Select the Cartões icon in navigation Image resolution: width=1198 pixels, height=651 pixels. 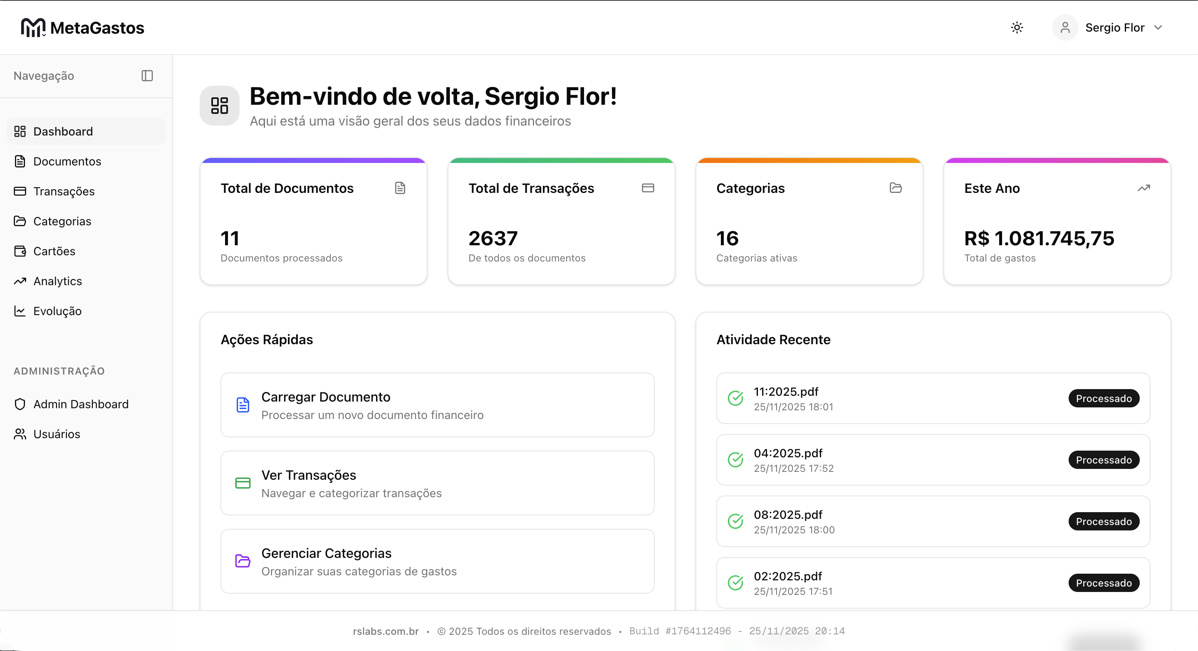point(20,251)
